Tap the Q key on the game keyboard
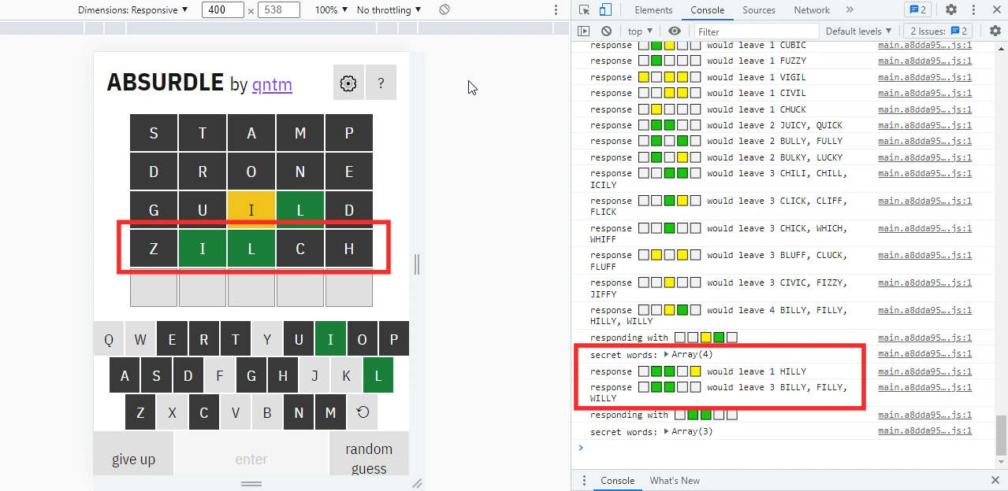 [109, 340]
